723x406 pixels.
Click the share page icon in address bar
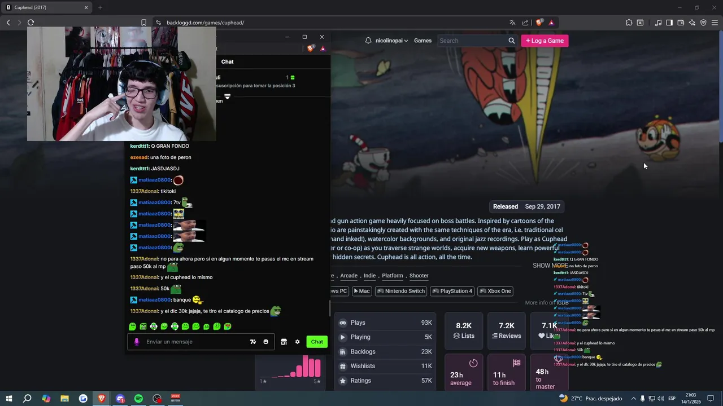pos(525,23)
